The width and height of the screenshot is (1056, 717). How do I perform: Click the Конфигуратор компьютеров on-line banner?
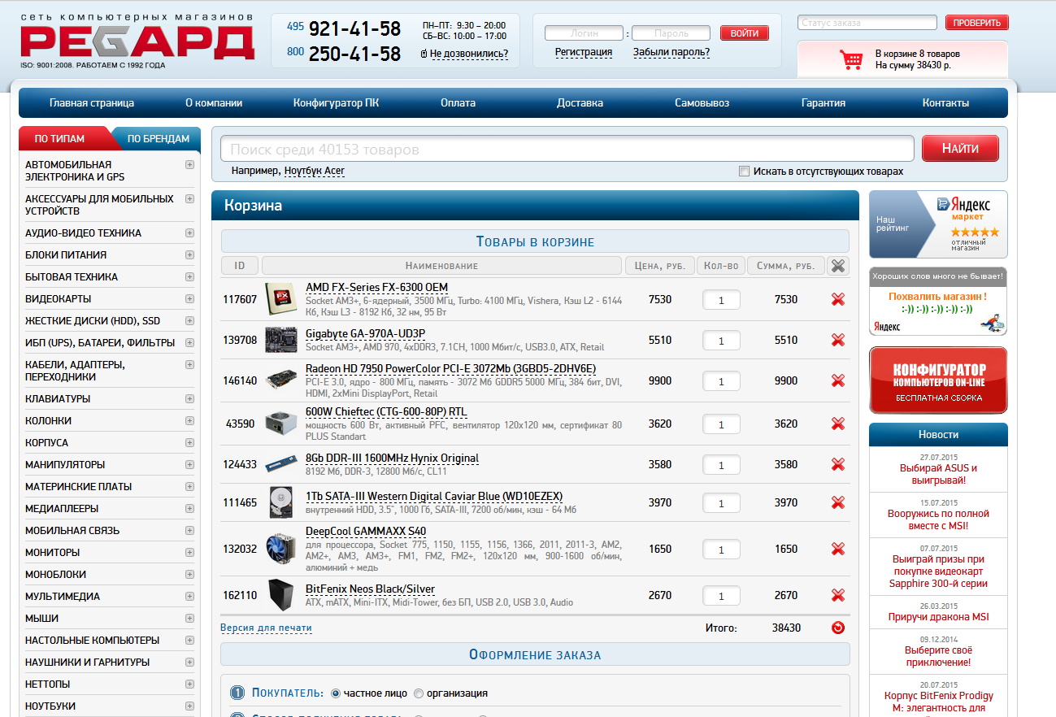coord(938,380)
